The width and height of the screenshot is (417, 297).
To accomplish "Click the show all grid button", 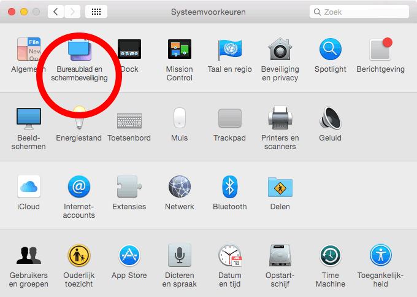I will click(x=96, y=12).
